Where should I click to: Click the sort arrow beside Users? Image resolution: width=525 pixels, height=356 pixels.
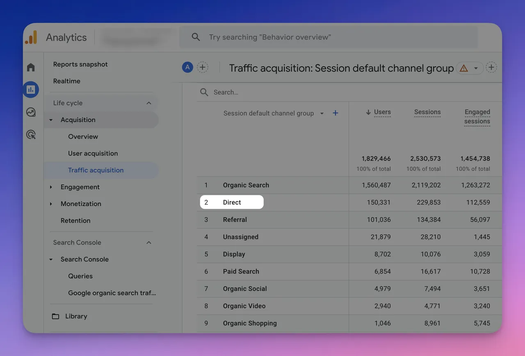click(x=368, y=112)
